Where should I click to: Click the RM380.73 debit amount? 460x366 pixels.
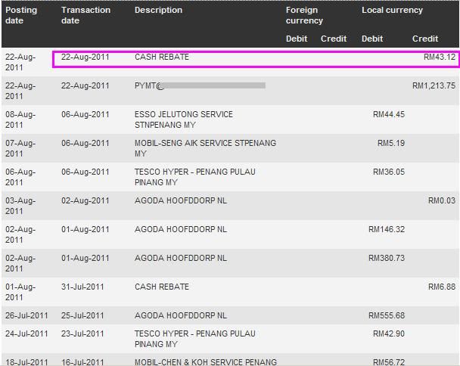(x=386, y=259)
